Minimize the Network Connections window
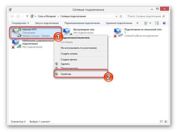 (x=152, y=9)
